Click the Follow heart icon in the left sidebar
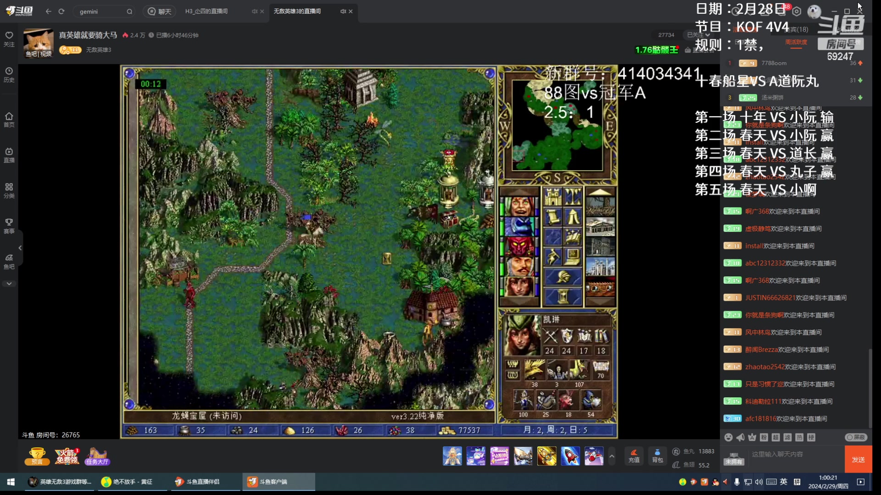 (9, 39)
